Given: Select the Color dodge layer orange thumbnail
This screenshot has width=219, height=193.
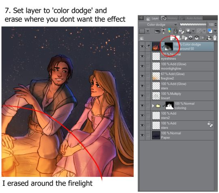Looking at the screenshot, I should (156, 46).
